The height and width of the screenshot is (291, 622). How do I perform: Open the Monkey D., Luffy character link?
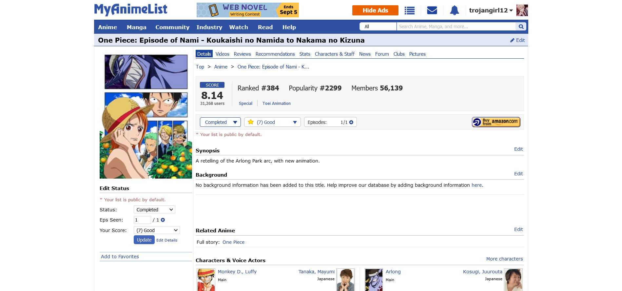[237, 272]
